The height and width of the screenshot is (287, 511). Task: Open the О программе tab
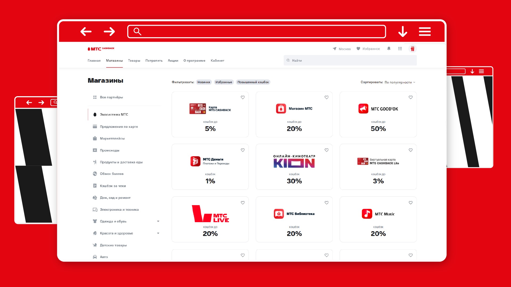point(194,61)
